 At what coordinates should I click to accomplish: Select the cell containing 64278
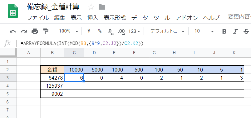(52, 78)
